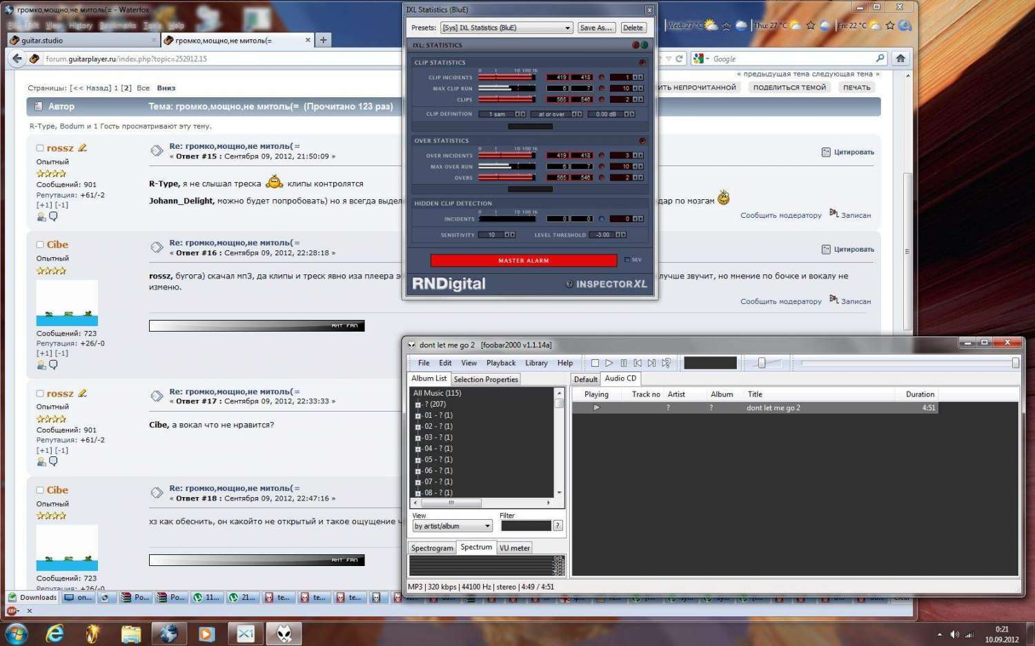Click the ПЕЧАТЬ button on the forum

click(857, 88)
